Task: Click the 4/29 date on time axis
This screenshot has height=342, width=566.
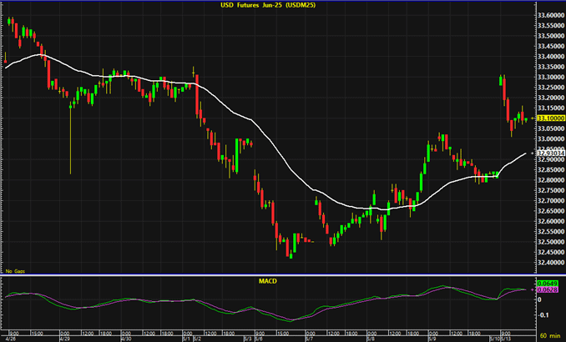Action: point(64,339)
